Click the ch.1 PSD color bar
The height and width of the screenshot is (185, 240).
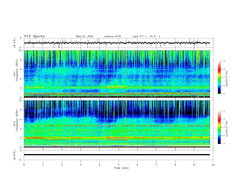point(219,77)
